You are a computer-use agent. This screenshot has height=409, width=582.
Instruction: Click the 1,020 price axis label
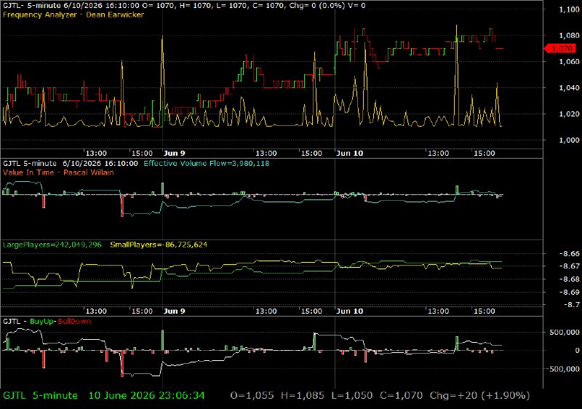pyautogui.click(x=569, y=114)
